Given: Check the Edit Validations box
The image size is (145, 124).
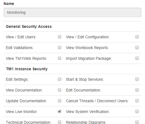Looking at the screenshot, I should tap(60, 47).
